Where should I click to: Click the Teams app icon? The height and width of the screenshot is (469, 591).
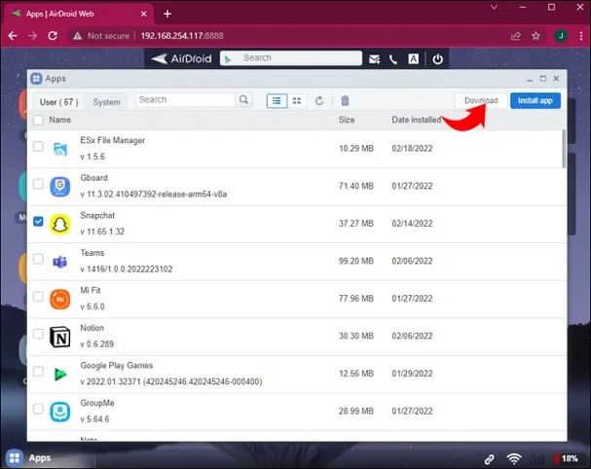click(x=60, y=262)
